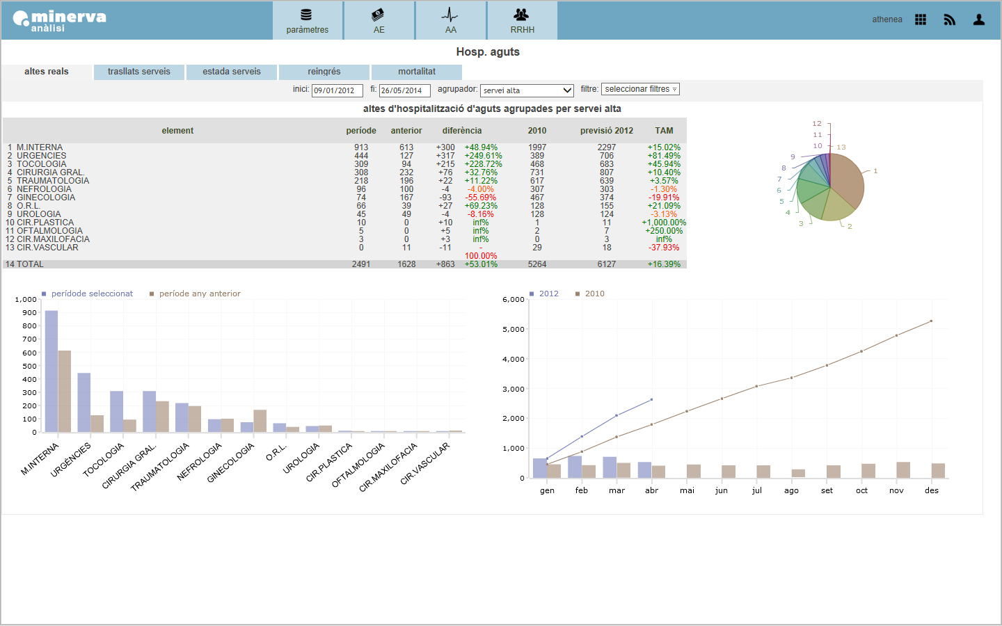Image resolution: width=1002 pixels, height=626 pixels.
Task: Toggle the 2012 series legend swatch
Action: coord(532,294)
